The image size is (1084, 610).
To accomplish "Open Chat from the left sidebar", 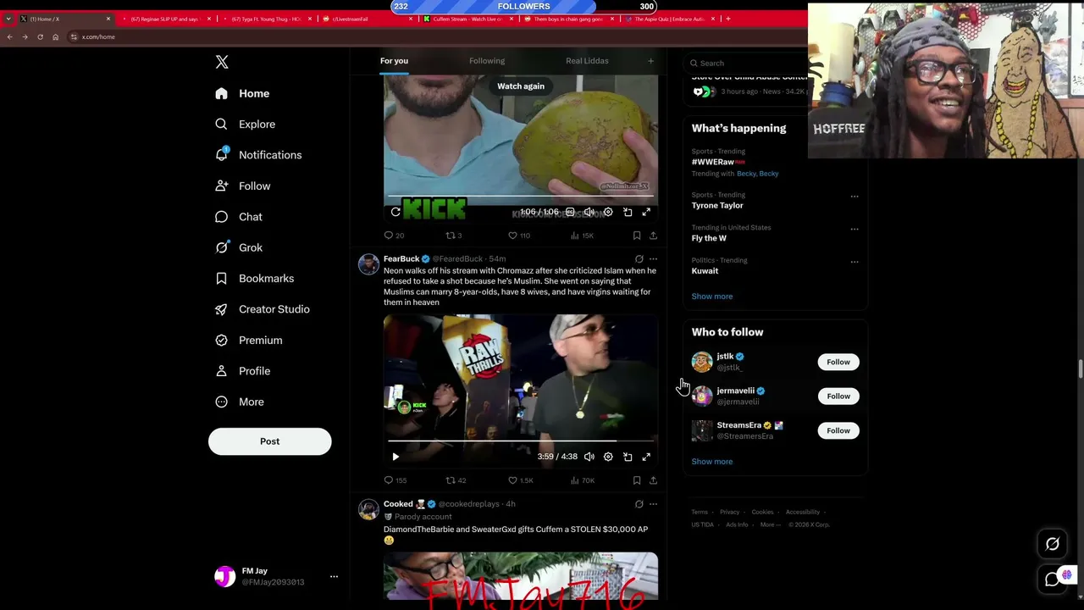I will coord(239,217).
